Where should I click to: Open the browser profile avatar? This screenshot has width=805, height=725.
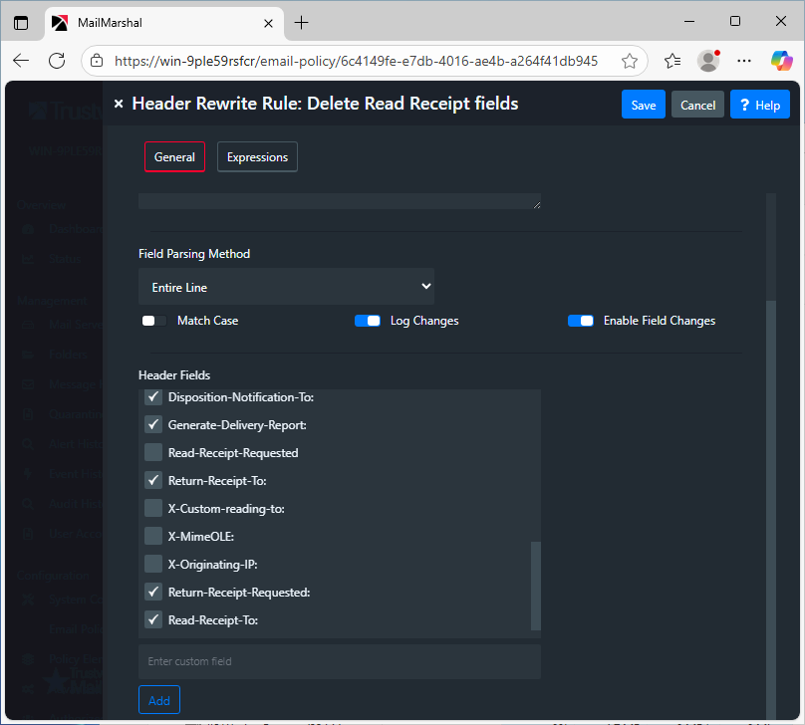pyautogui.click(x=708, y=61)
